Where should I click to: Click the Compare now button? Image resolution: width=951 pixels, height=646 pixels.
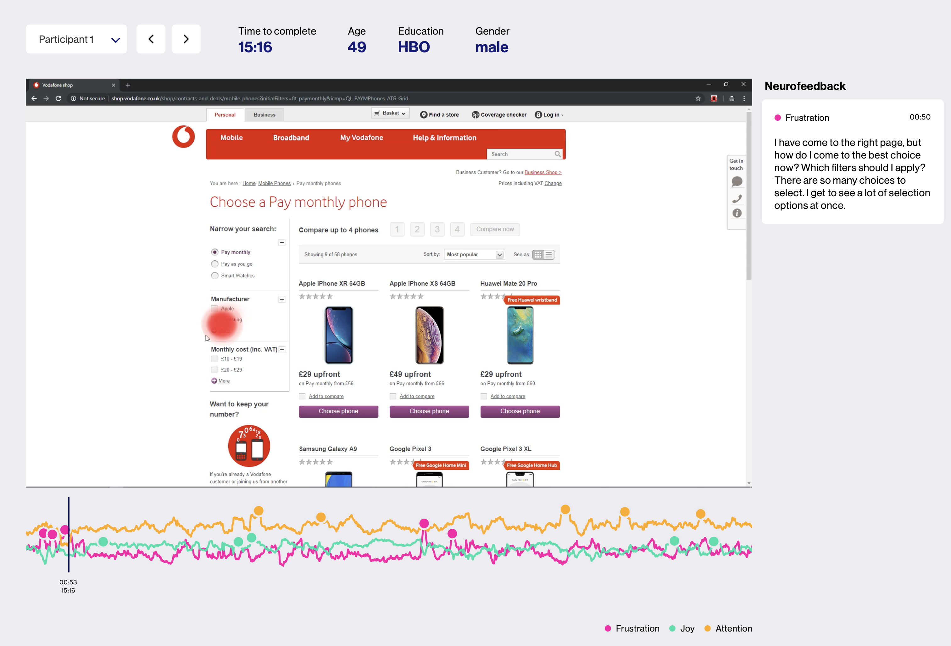[x=495, y=230]
